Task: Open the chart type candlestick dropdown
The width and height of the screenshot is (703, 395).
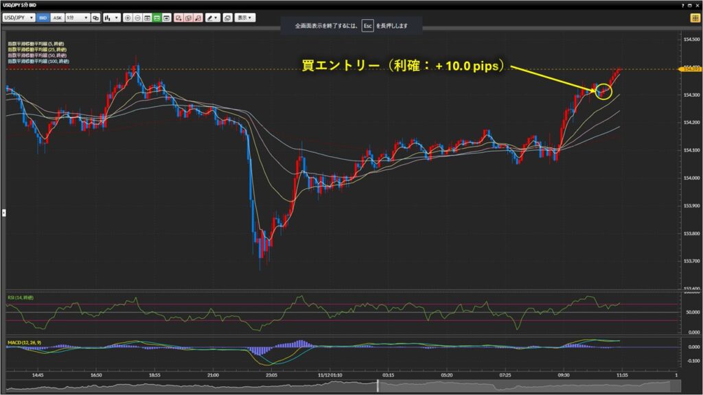Action: pos(112,17)
